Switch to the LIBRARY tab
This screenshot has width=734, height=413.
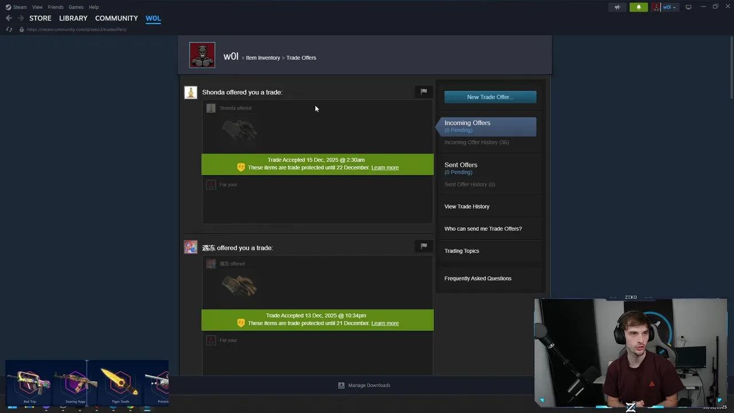(73, 18)
